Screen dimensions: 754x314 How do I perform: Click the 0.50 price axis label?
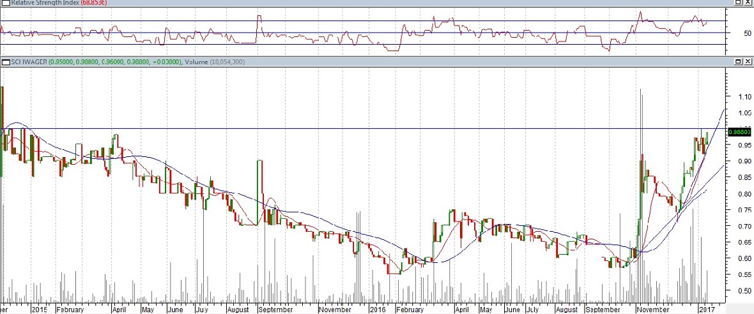742,291
